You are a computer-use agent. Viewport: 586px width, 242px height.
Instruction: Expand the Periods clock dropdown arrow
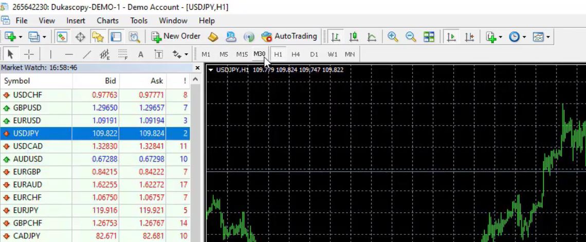coord(524,37)
